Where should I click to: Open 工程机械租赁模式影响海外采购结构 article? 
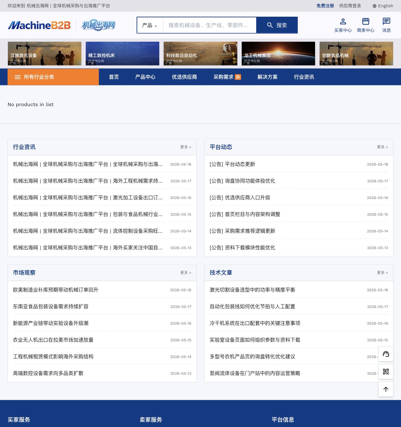coord(53,357)
